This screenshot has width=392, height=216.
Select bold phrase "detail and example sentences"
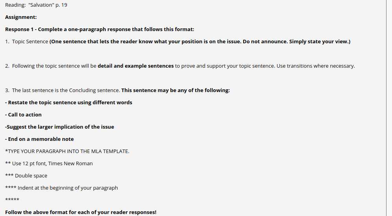(x=135, y=66)
